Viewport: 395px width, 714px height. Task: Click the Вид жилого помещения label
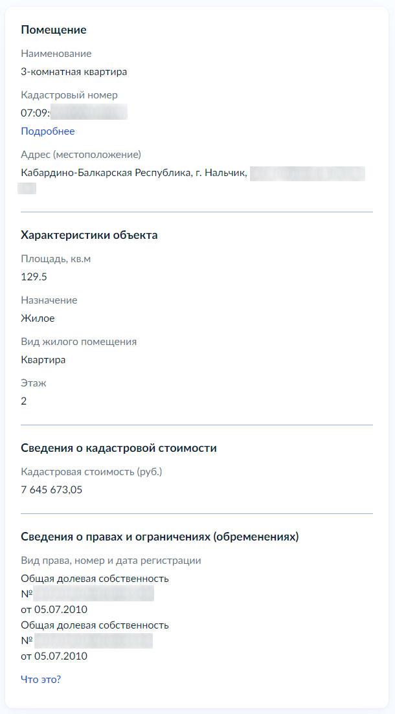click(x=79, y=342)
